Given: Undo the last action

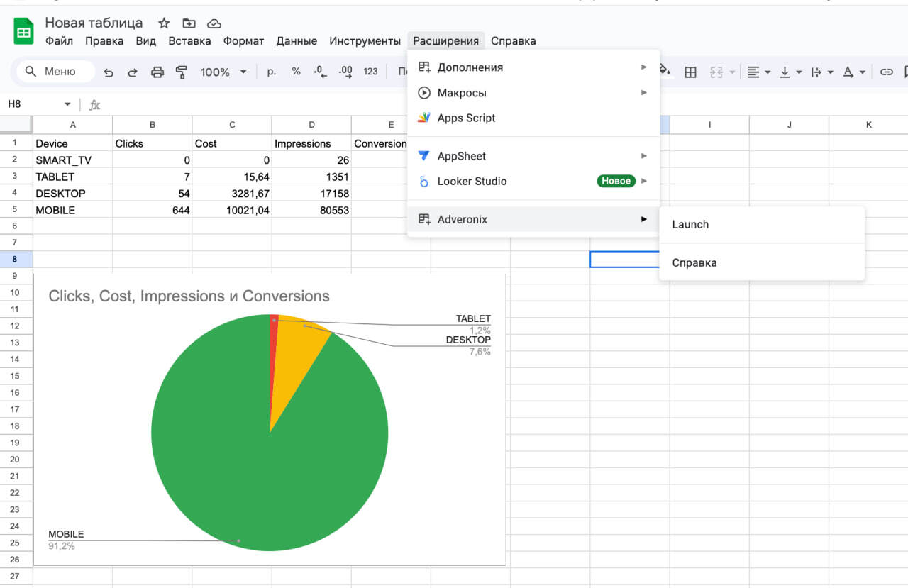Looking at the screenshot, I should pos(109,72).
